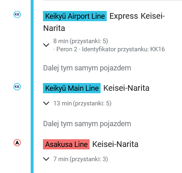Click the KK icon beside Keikyū Airport Line
The image size is (182, 173).
17,14
